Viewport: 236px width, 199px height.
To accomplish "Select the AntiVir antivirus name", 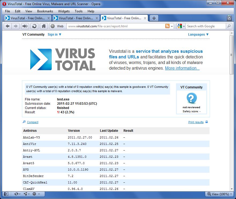I will tap(29, 144).
